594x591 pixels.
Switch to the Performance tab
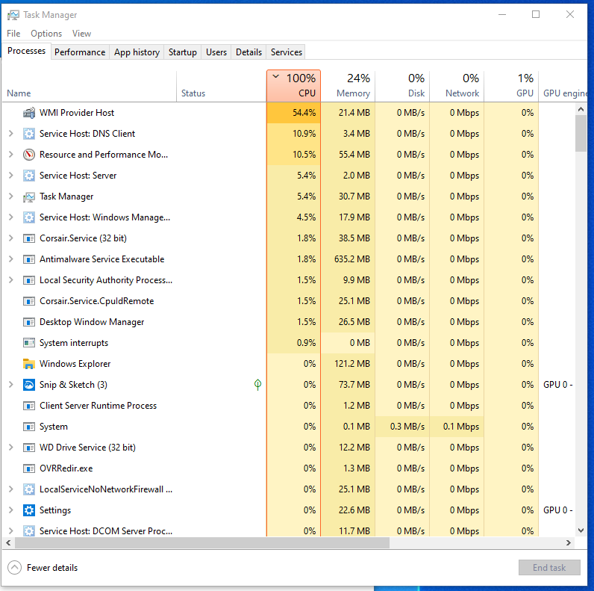coord(80,52)
